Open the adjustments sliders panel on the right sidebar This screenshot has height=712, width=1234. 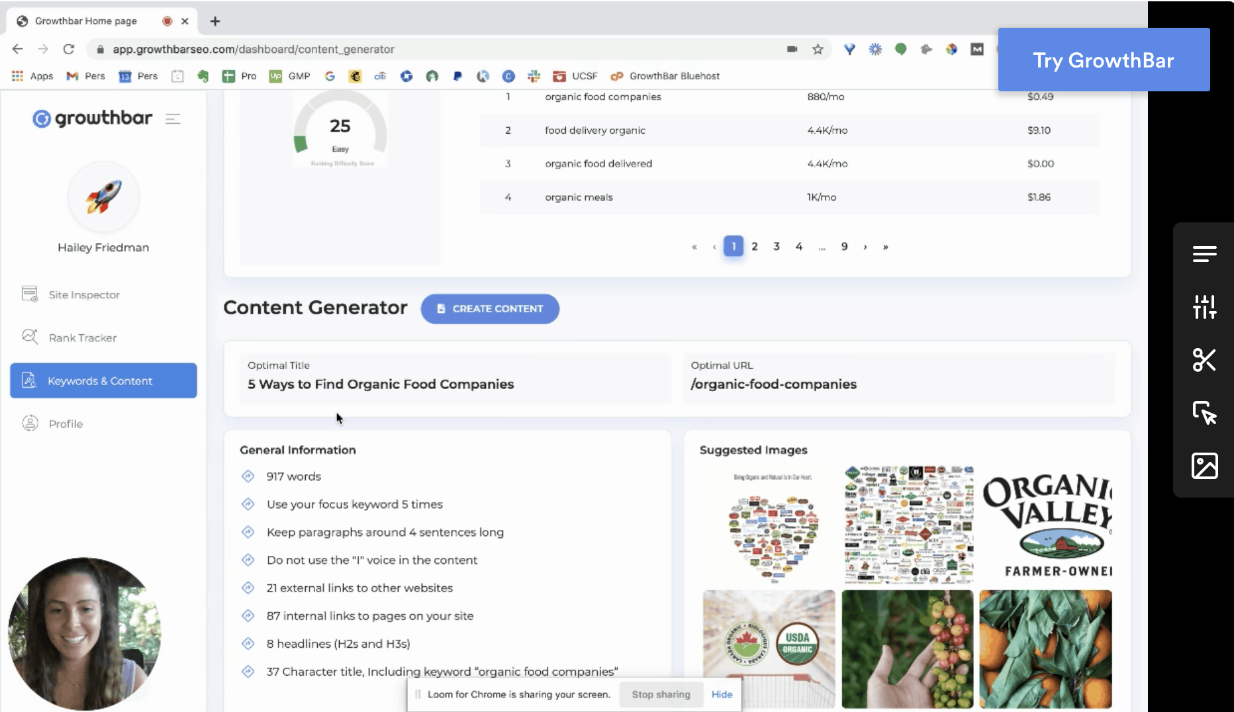[1206, 306]
